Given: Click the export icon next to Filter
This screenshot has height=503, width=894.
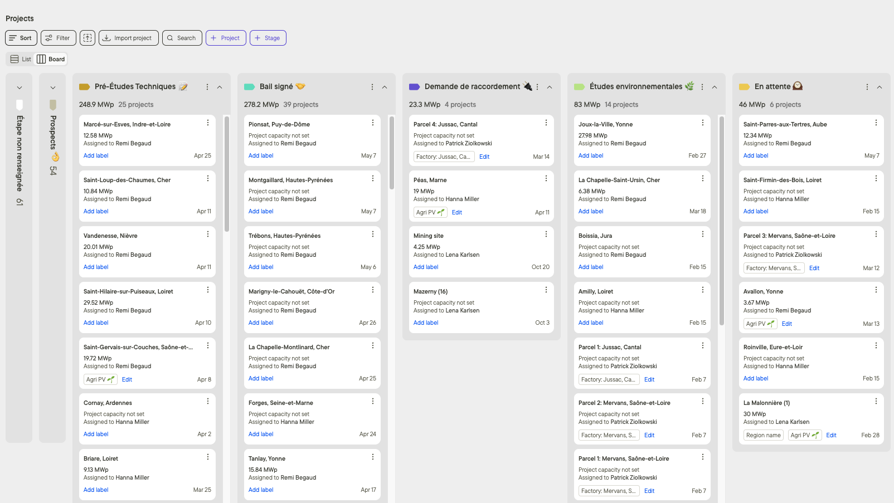Looking at the screenshot, I should click(88, 38).
